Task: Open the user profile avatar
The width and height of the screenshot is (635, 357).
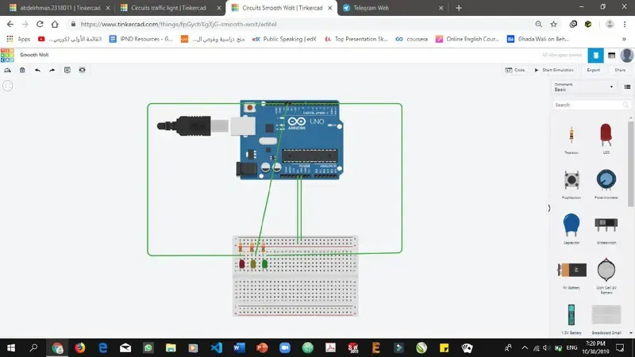Action: tap(625, 55)
